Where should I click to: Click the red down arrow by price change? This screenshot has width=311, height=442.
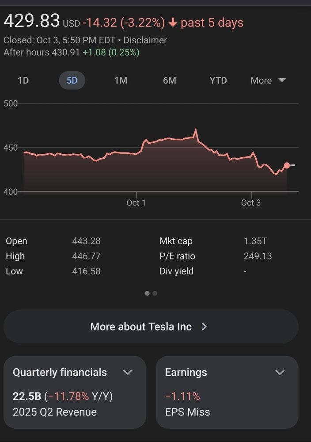[x=173, y=23]
